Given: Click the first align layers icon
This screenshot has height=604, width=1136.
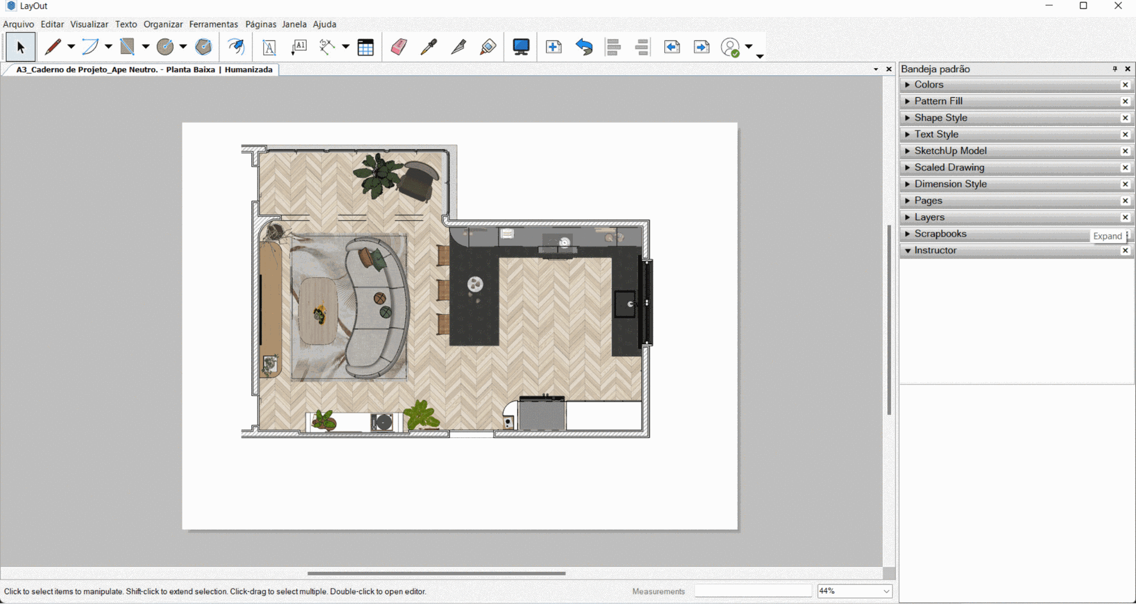Looking at the screenshot, I should click(613, 47).
